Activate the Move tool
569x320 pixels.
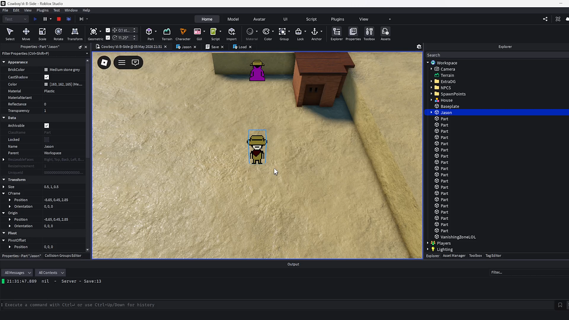click(26, 34)
